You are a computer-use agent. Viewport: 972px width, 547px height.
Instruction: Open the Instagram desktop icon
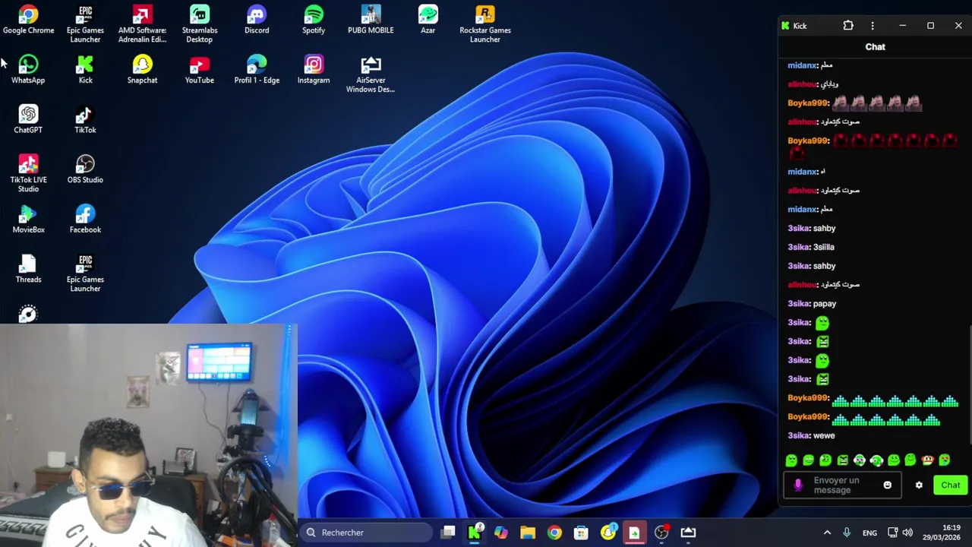tap(314, 70)
